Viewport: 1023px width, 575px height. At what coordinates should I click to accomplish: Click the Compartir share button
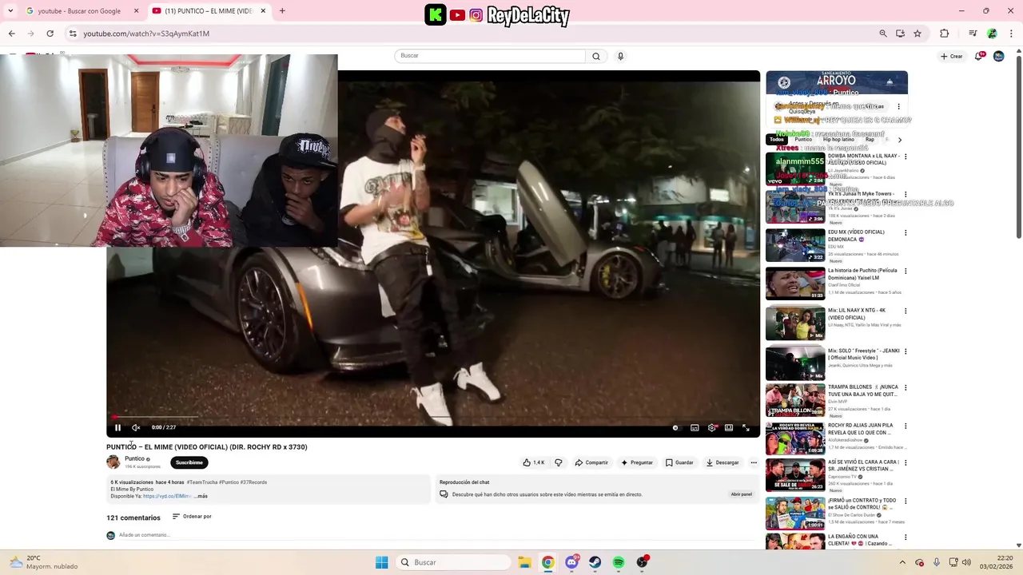pos(591,462)
